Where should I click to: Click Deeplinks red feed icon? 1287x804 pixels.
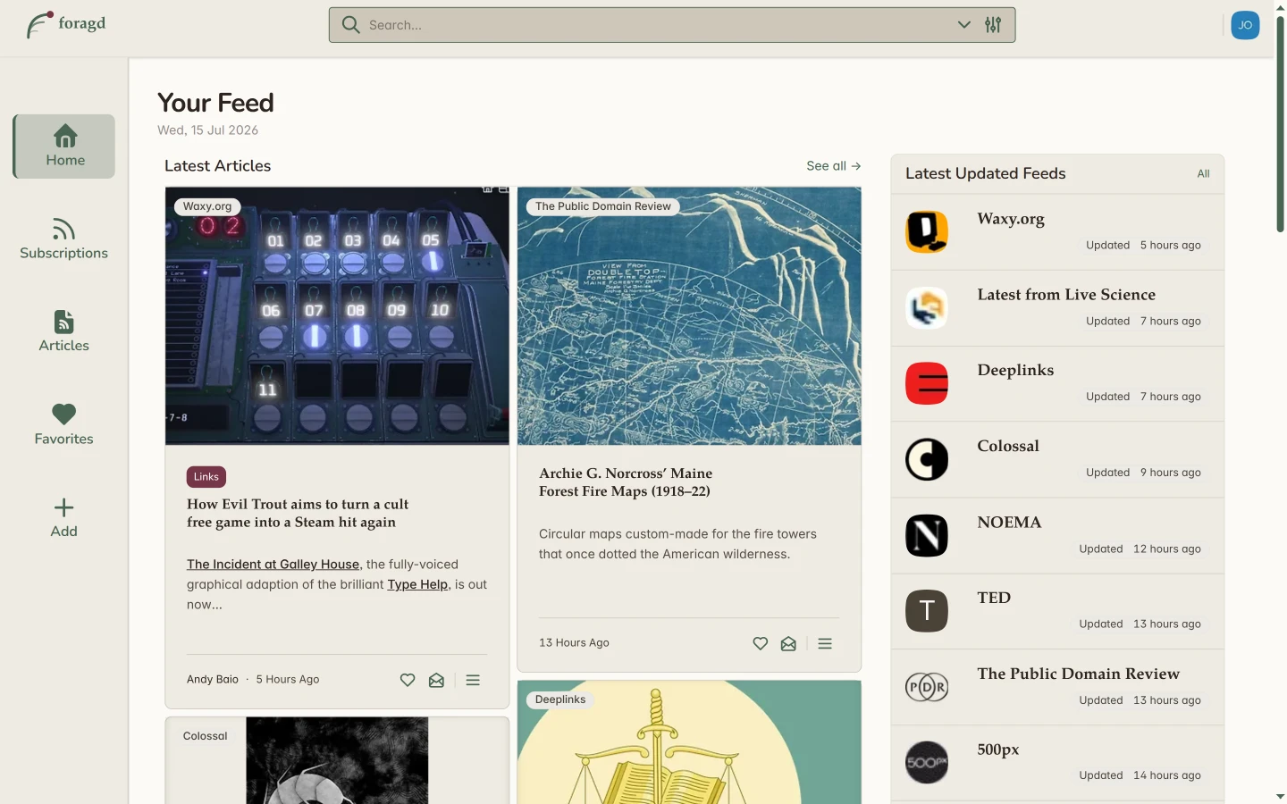click(x=927, y=384)
